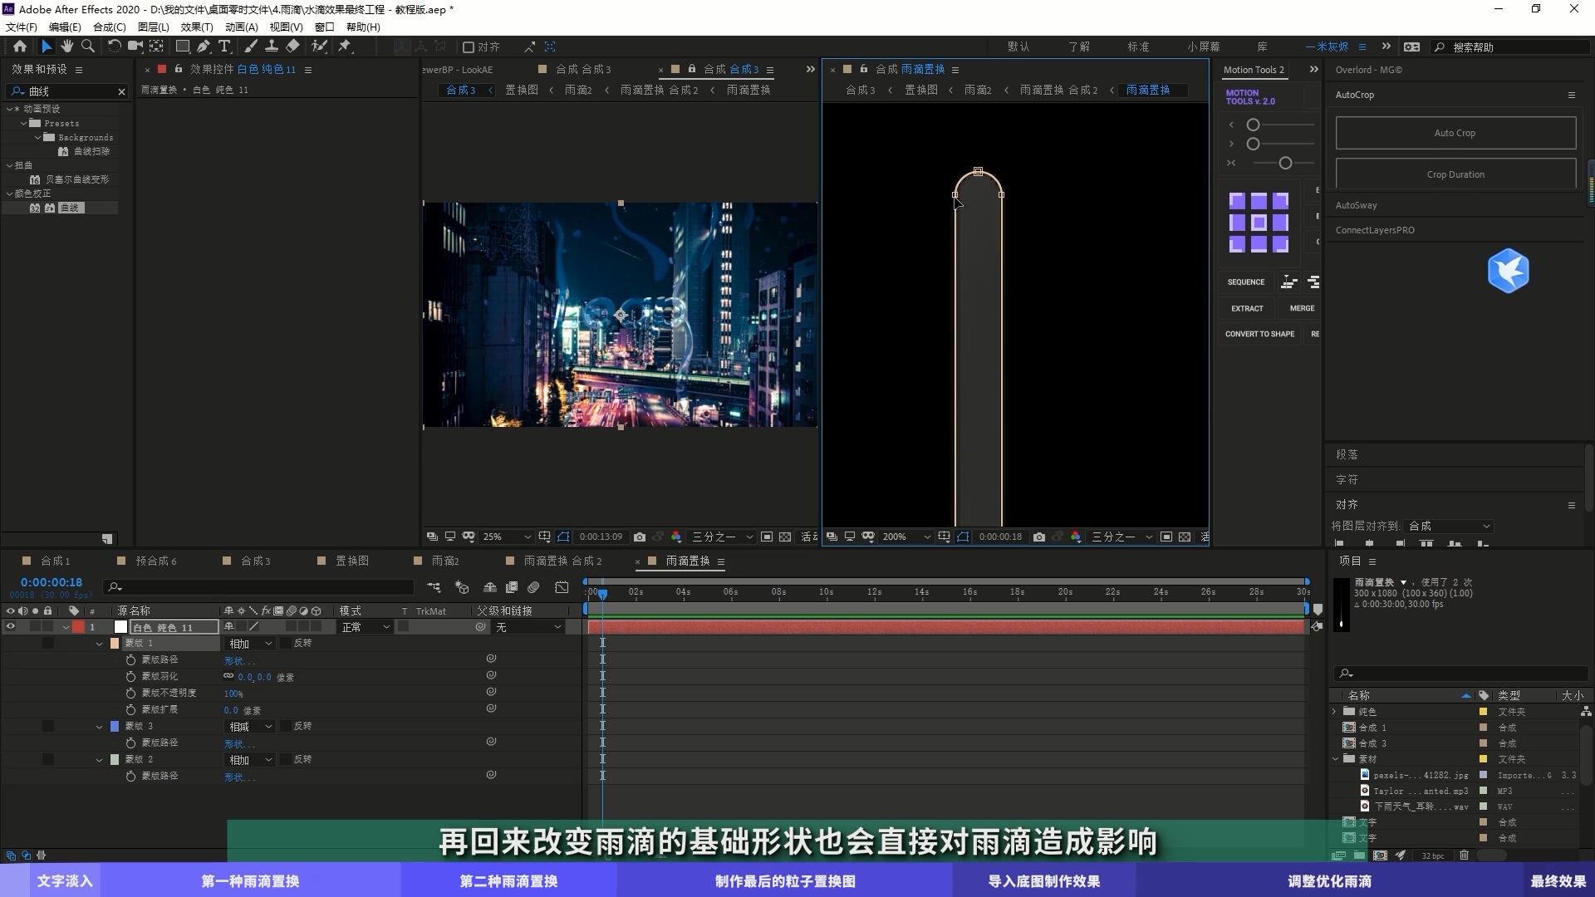The height and width of the screenshot is (897, 1595).
Task: Click the Motion Tools SEQUENCE align icon
Action: pos(1289,282)
